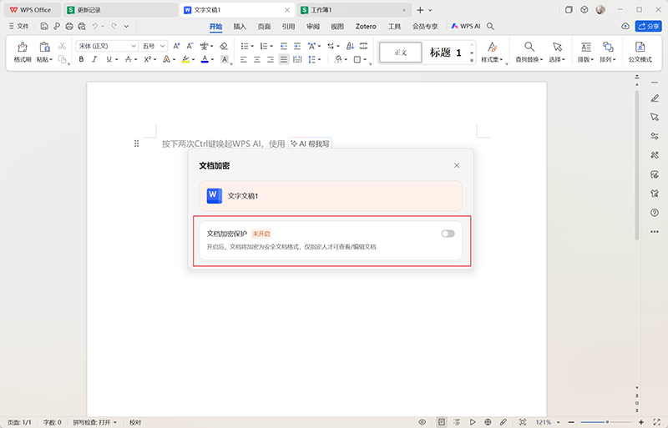Viewport: 668px width, 428px height.
Task: Click the clear formatting eraser icon
Action: point(223,46)
